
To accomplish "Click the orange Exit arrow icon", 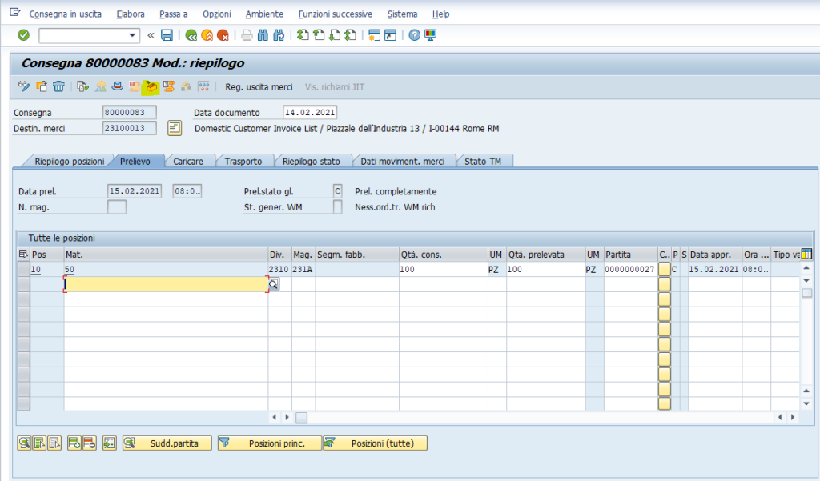I will click(207, 35).
